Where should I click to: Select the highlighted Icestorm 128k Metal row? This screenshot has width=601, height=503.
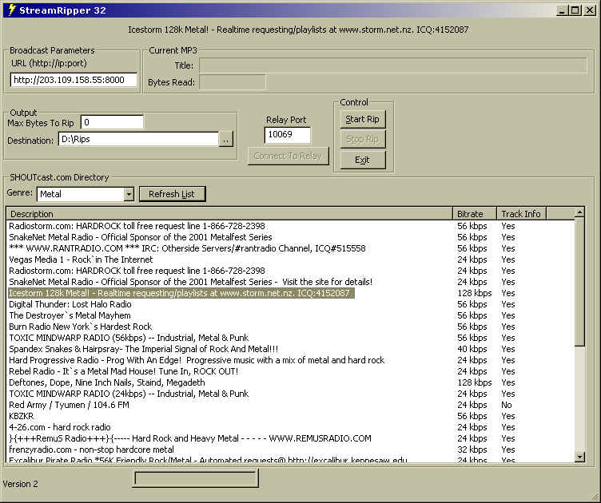(x=290, y=293)
